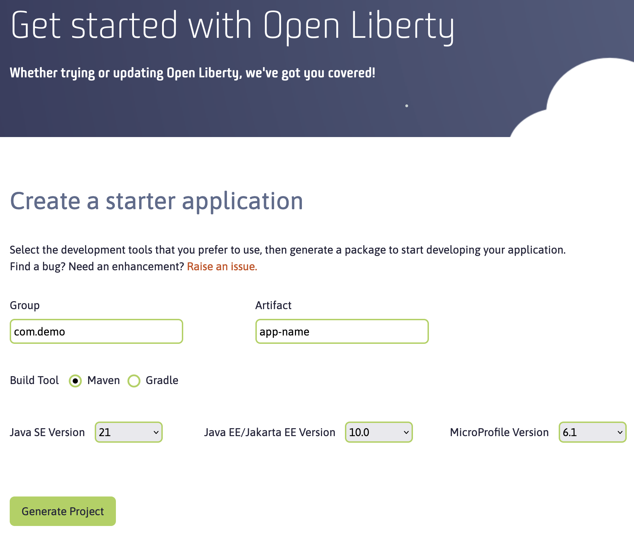
Task: Click the 'Java EE/Jakarta EE Version' label
Action: tap(270, 432)
